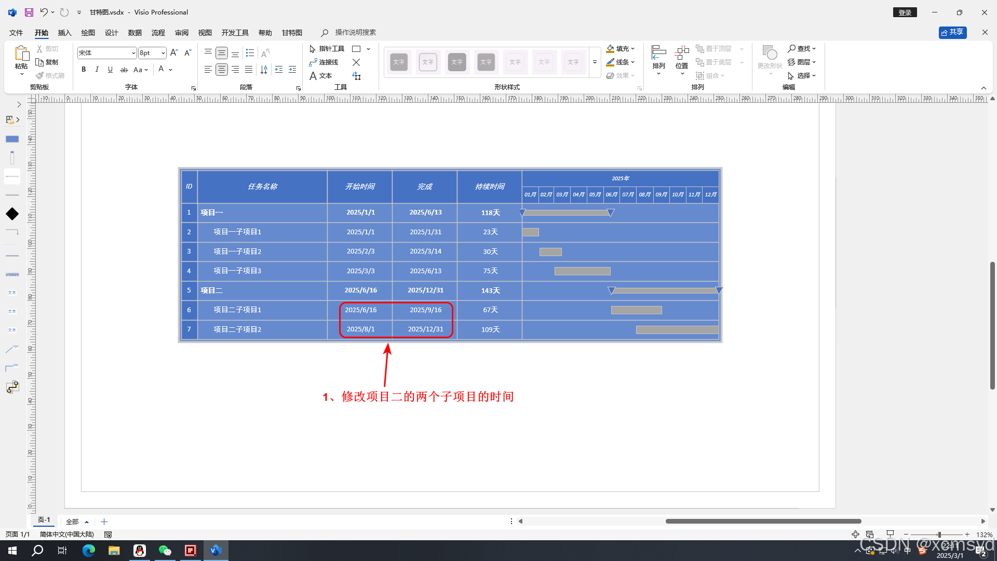Toggle bold formatting
The height and width of the screenshot is (561, 997).
[84, 70]
